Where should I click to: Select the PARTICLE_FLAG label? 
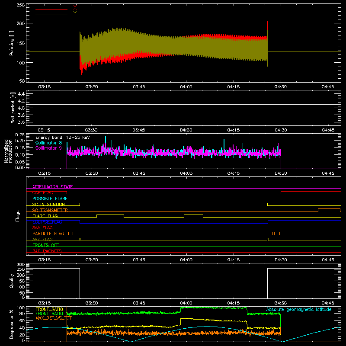(48, 234)
